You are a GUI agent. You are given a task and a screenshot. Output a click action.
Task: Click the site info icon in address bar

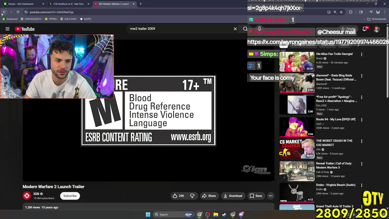click(x=26, y=12)
